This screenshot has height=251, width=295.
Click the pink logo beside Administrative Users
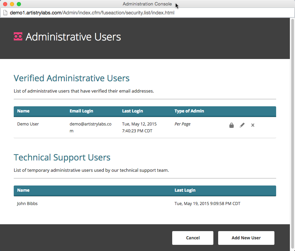tap(18, 36)
